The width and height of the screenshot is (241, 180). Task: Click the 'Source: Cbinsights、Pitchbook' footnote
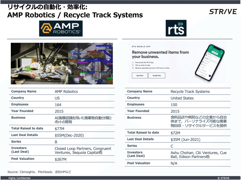39,172
